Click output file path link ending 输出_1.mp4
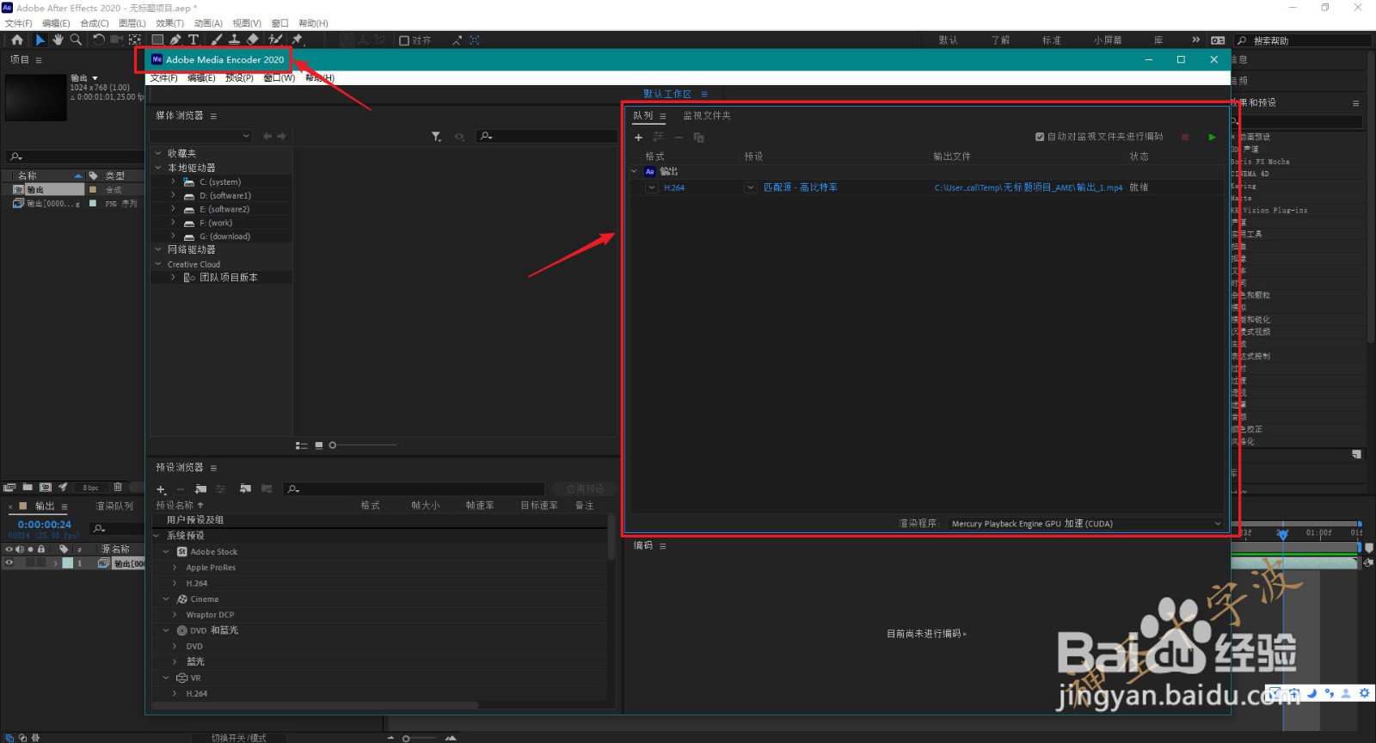This screenshot has width=1376, height=743. click(x=1029, y=187)
